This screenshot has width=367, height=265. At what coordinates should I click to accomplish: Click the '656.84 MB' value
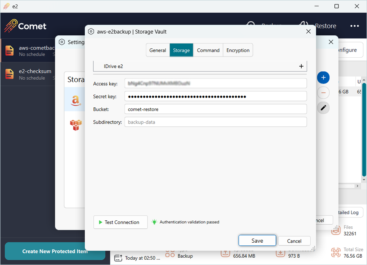click(244, 256)
